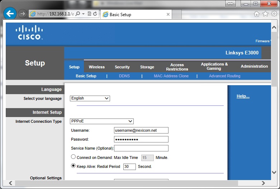Screen dimensions: 280x189
Task: Click the Cisco logo
Action: pos(29,32)
